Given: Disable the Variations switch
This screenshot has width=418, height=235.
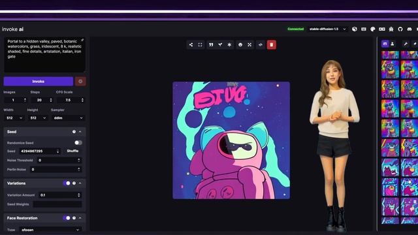Looking at the screenshot, I should pyautogui.click(x=67, y=183).
